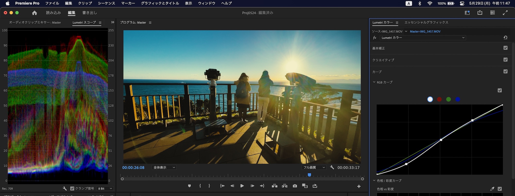The width and height of the screenshot is (515, 196).
Task: Switch to the 書き出し workspace
Action: 90,13
